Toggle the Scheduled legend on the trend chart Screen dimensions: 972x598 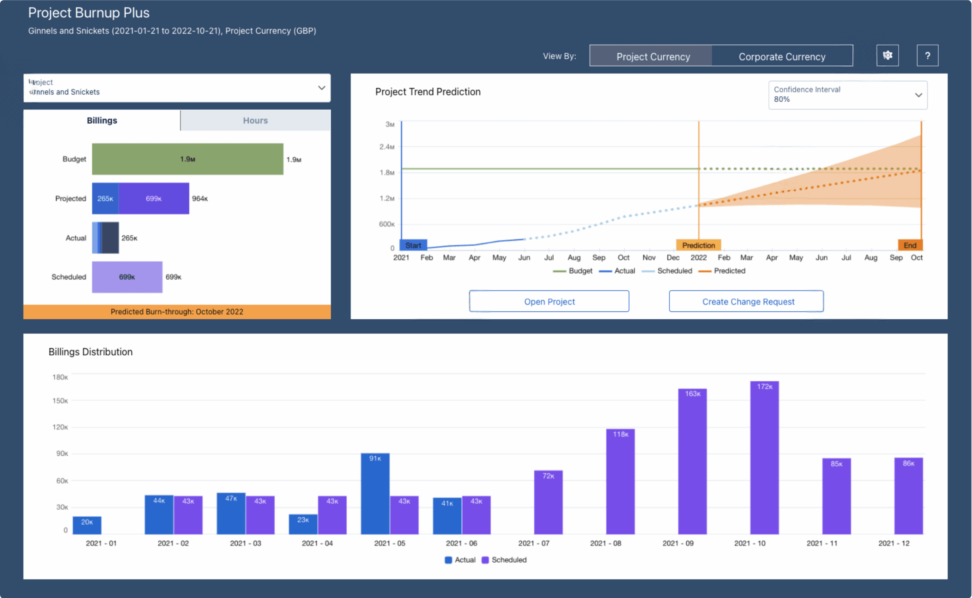click(x=666, y=271)
